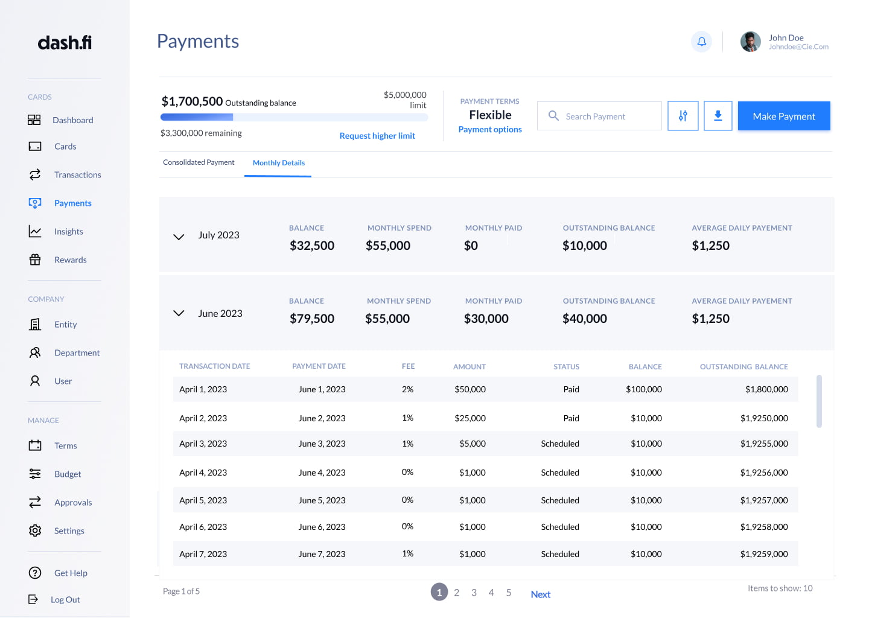Collapse the June 2023 details chevron
The width and height of the screenshot is (869, 618).
(x=179, y=313)
